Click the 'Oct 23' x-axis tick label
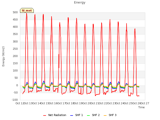The width and height of the screenshot is (160, 120). 111,103
